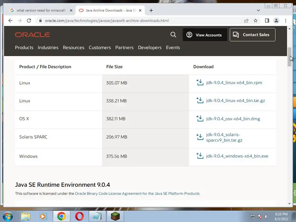Download jdk-9.0.4_linux-x64_bin.rpm link

pos(234,83)
